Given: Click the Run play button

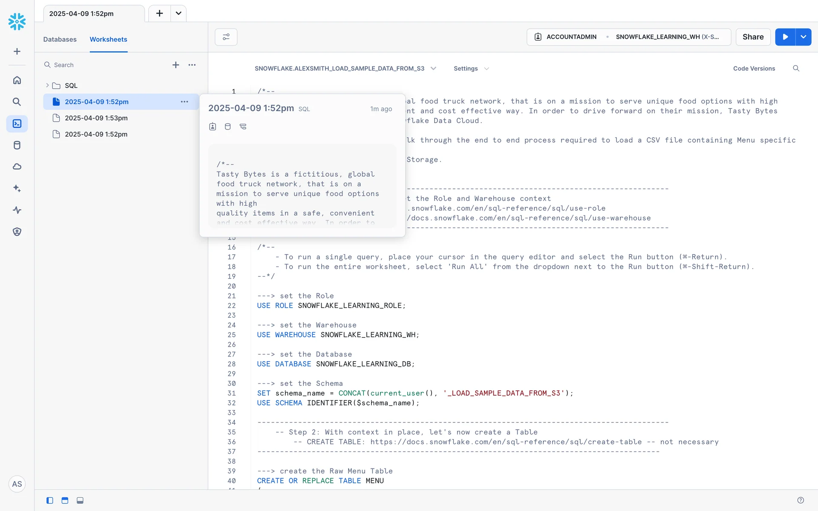Looking at the screenshot, I should coord(785,37).
